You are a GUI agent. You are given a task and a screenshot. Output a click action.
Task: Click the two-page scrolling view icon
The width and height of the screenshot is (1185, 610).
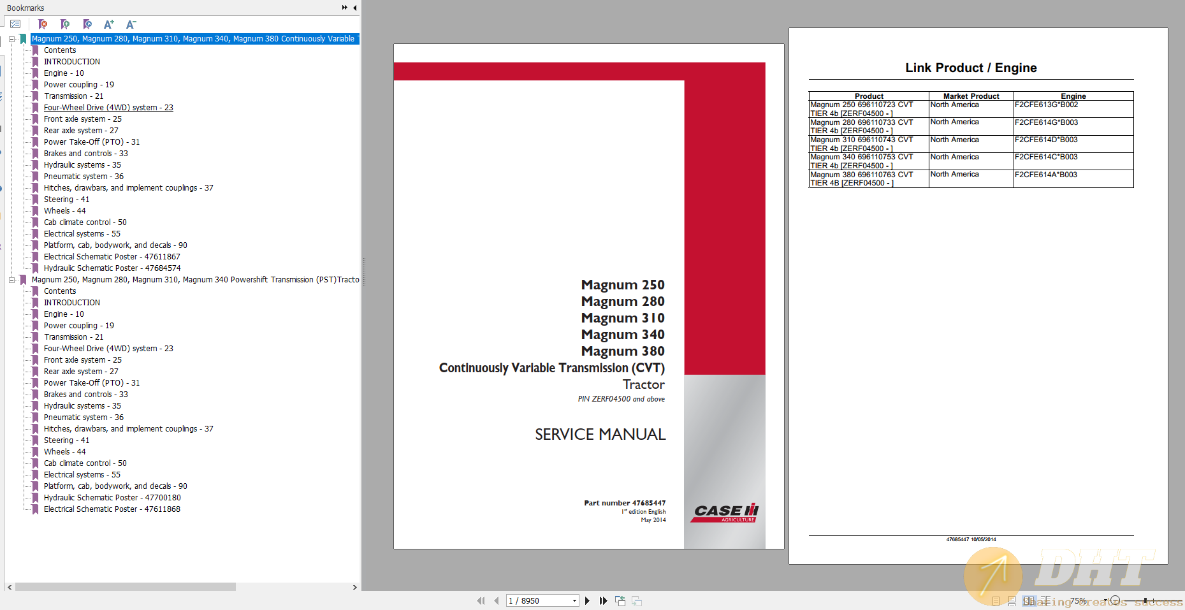point(1045,600)
